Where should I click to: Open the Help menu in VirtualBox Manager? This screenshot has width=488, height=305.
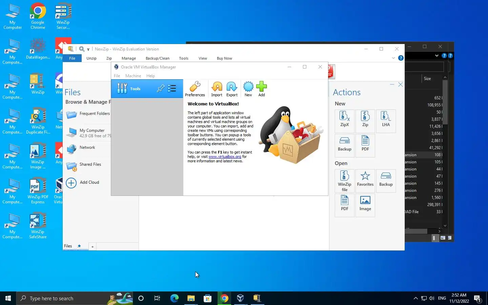tap(150, 76)
